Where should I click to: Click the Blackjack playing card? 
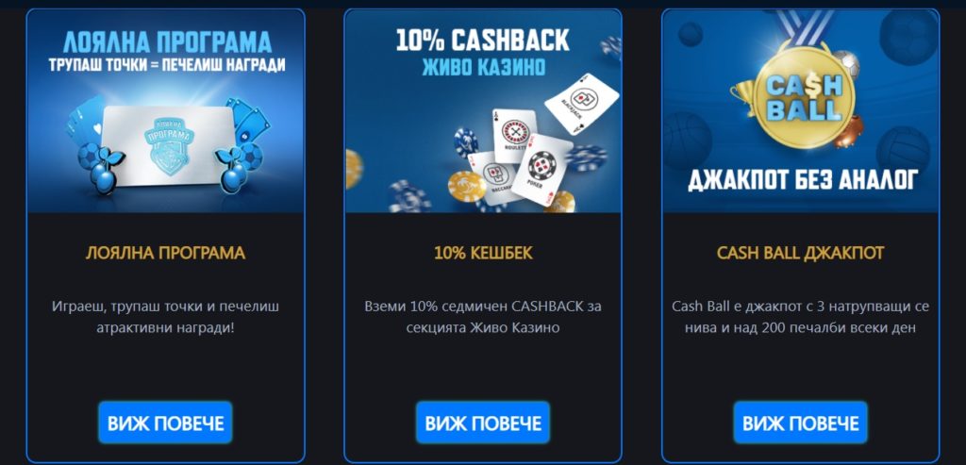[x=581, y=103]
